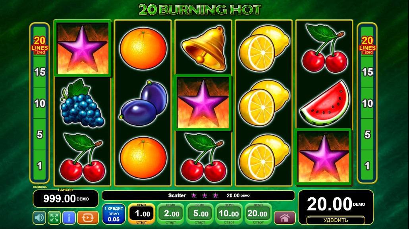The image size is (409, 229).
Task: Click the watermelon slice symbol
Action: [325, 104]
